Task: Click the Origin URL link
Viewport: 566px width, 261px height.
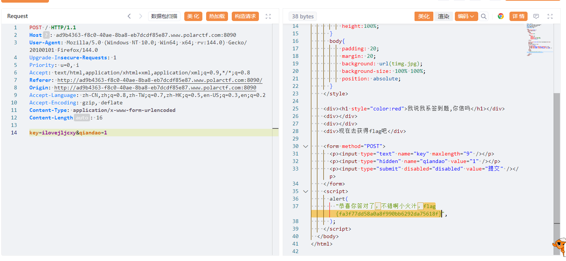Action: pos(155,88)
